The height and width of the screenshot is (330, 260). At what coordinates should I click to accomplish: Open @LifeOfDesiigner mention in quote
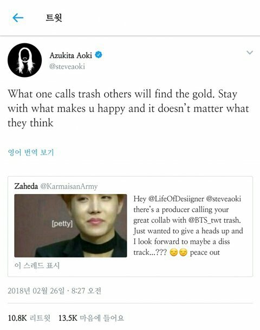pyautogui.click(x=176, y=199)
